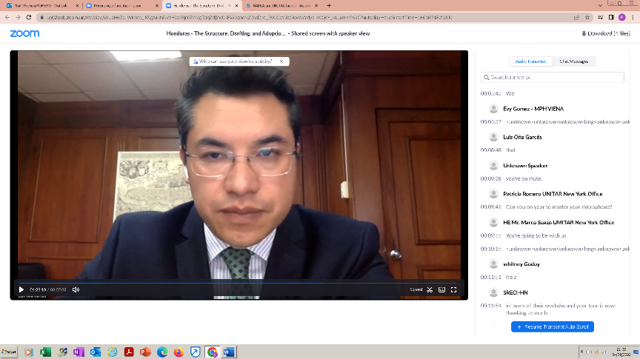The height and width of the screenshot is (359, 640).
Task: Enter fullscreen video mode
Action: tap(454, 289)
